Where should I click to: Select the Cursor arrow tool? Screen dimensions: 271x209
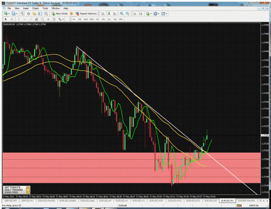tap(6, 20)
